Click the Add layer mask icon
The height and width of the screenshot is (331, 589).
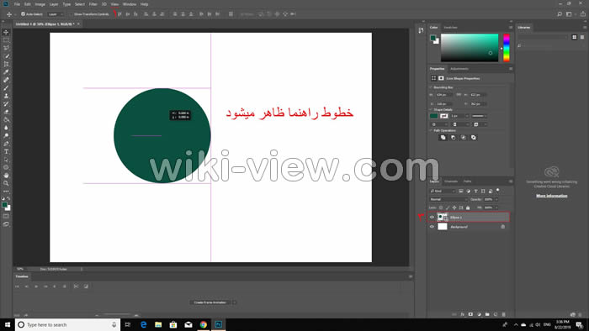470,314
